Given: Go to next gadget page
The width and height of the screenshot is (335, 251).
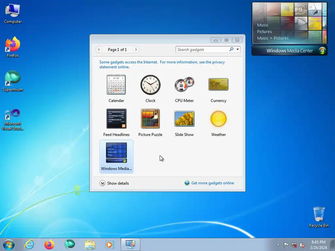Looking at the screenshot, I should click(x=136, y=50).
